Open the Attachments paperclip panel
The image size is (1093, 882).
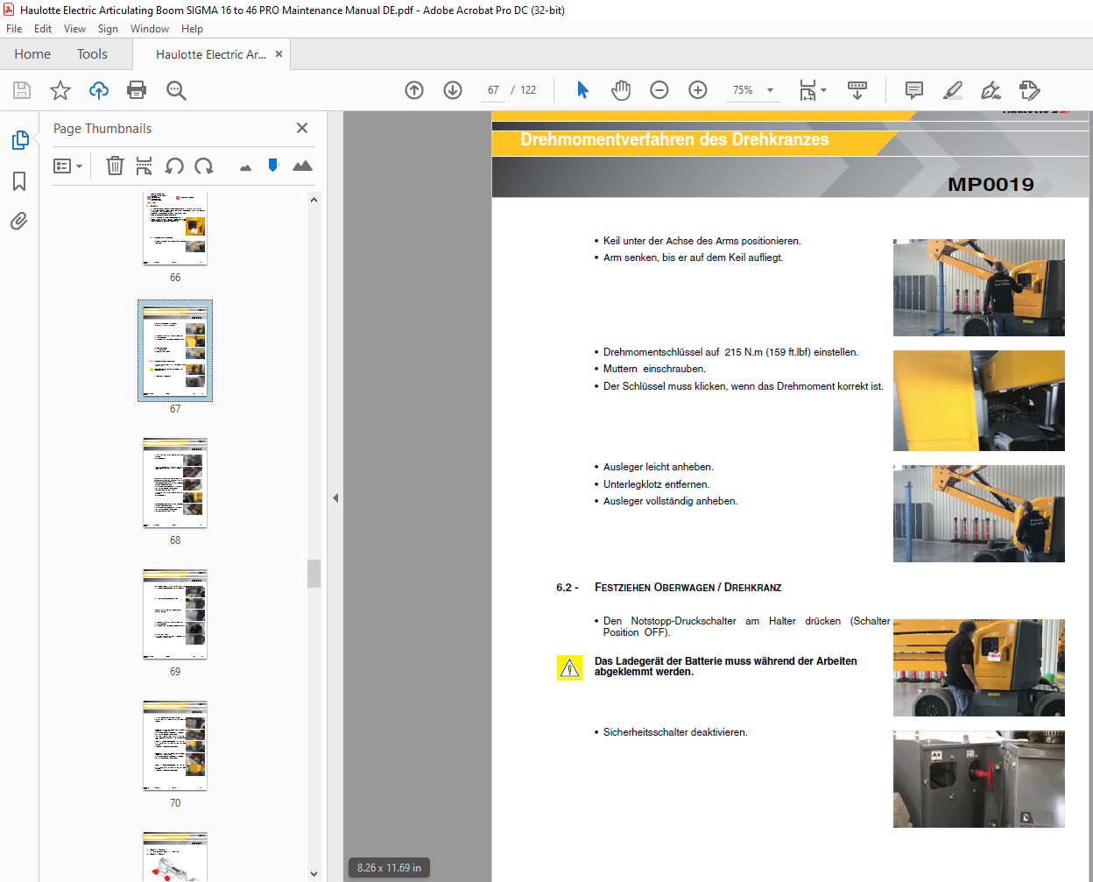(19, 222)
